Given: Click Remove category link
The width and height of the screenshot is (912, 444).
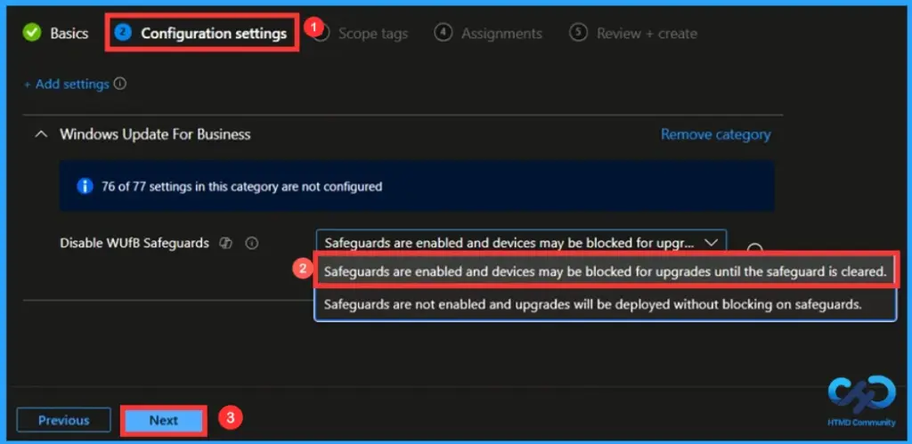Looking at the screenshot, I should (x=715, y=134).
